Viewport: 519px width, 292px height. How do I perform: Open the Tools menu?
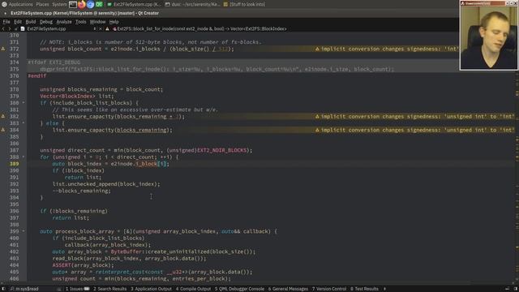[80, 22]
